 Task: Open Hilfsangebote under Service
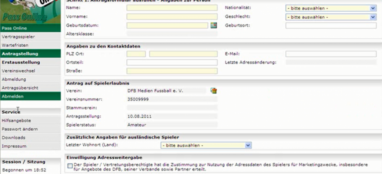[x=31, y=120]
